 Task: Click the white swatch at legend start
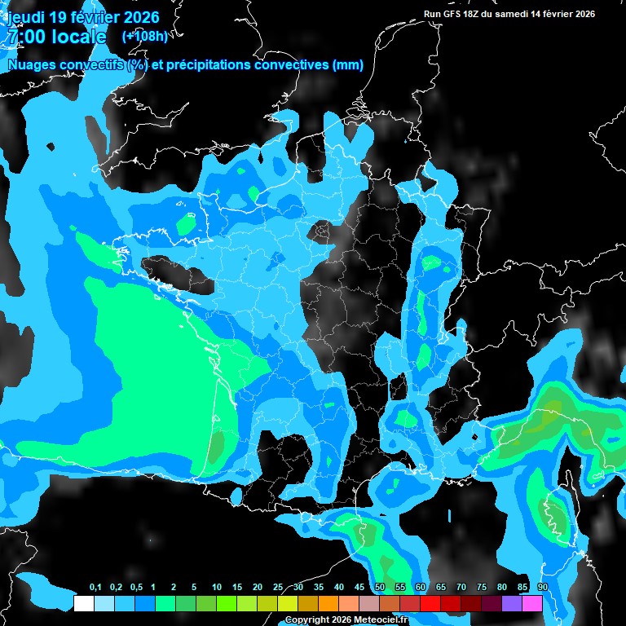[83, 603]
